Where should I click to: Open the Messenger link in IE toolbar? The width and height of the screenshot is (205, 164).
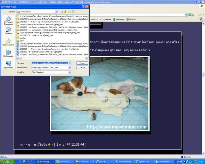click(x=119, y=19)
